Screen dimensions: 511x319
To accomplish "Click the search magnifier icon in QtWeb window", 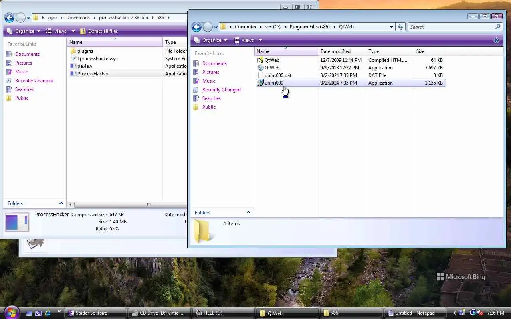I will [498, 27].
